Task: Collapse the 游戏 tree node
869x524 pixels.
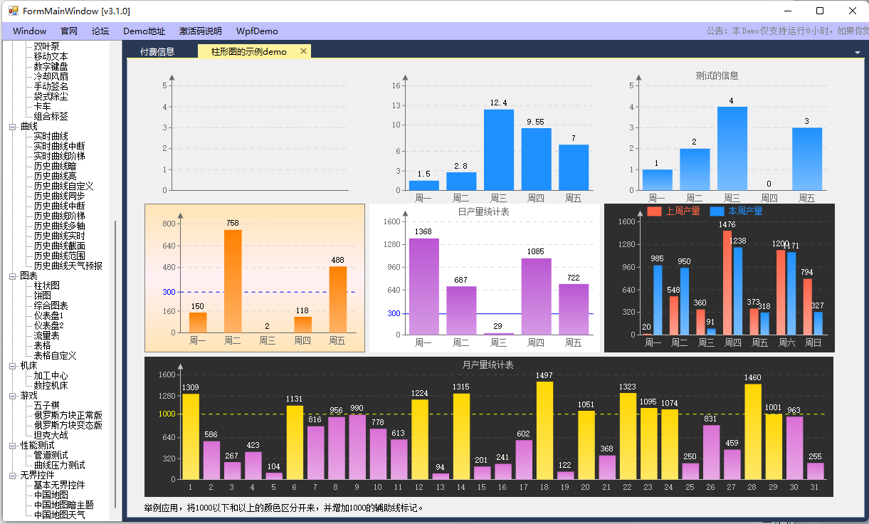Action: click(x=13, y=396)
